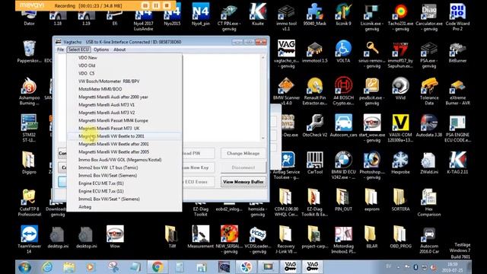Open Internet Explorer from taskbar
The image size is (487, 274).
click(x=47, y=267)
